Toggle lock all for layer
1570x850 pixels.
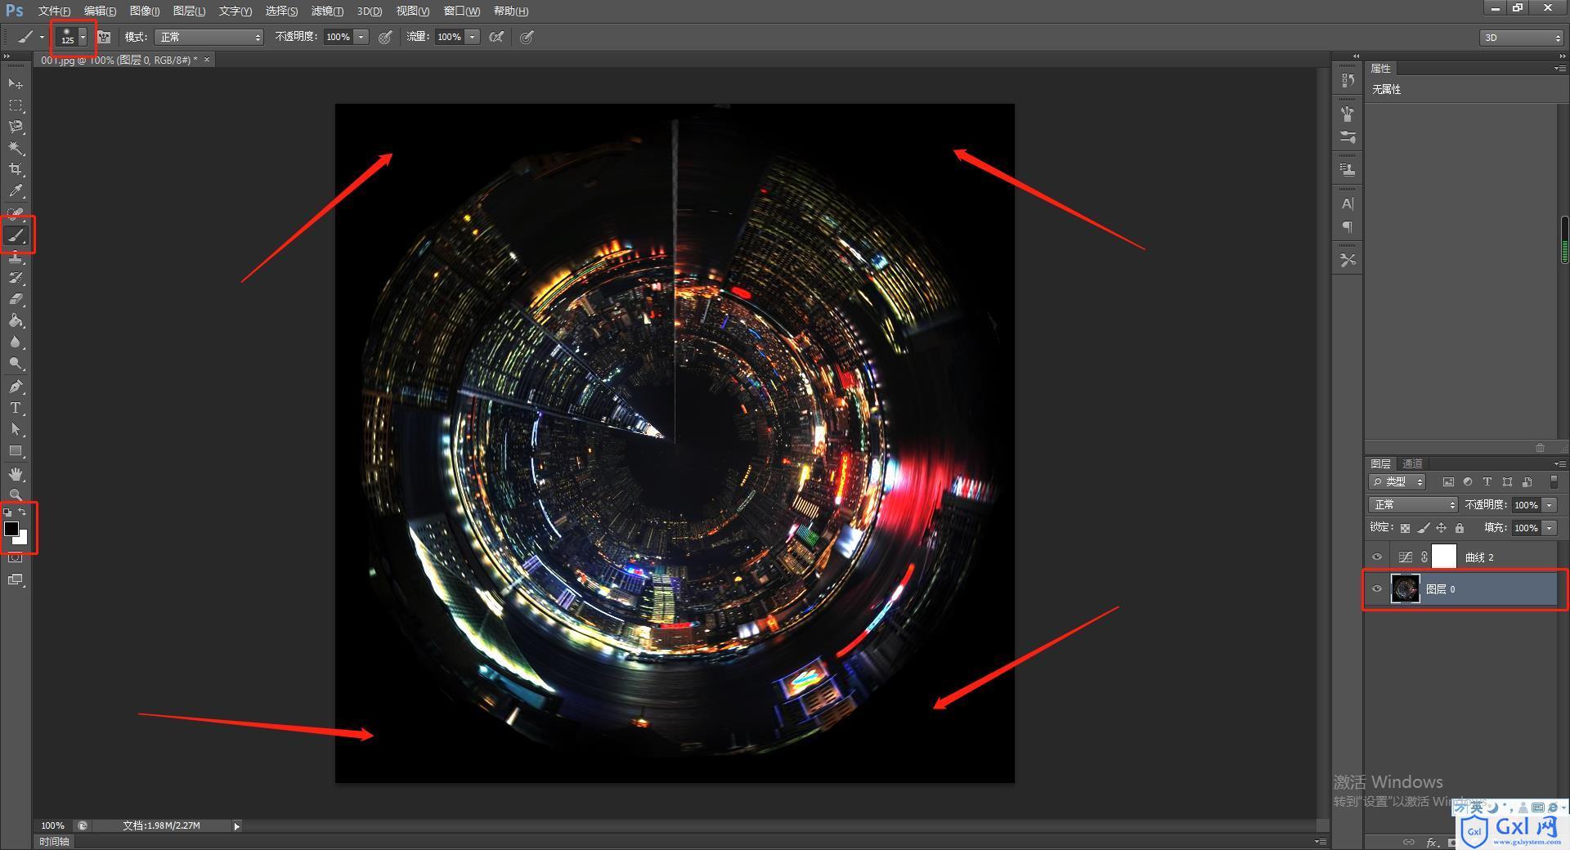coord(1460,528)
